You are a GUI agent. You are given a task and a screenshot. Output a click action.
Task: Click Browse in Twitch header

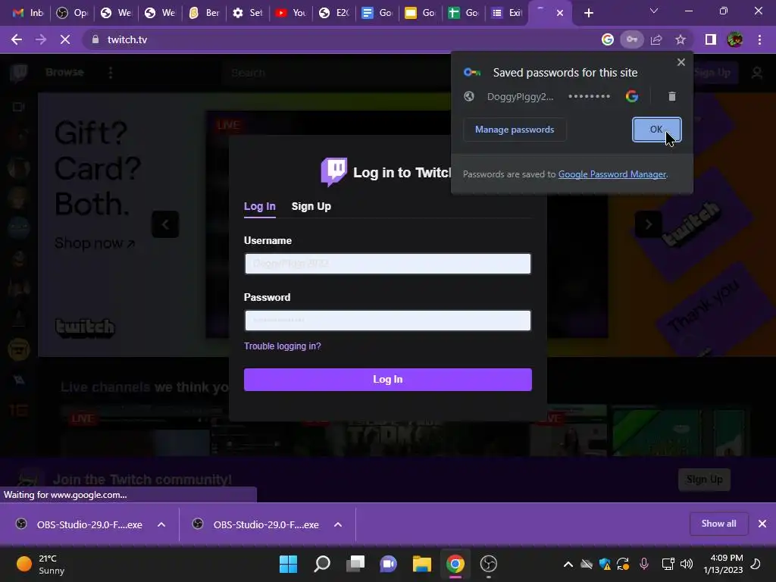click(x=65, y=72)
